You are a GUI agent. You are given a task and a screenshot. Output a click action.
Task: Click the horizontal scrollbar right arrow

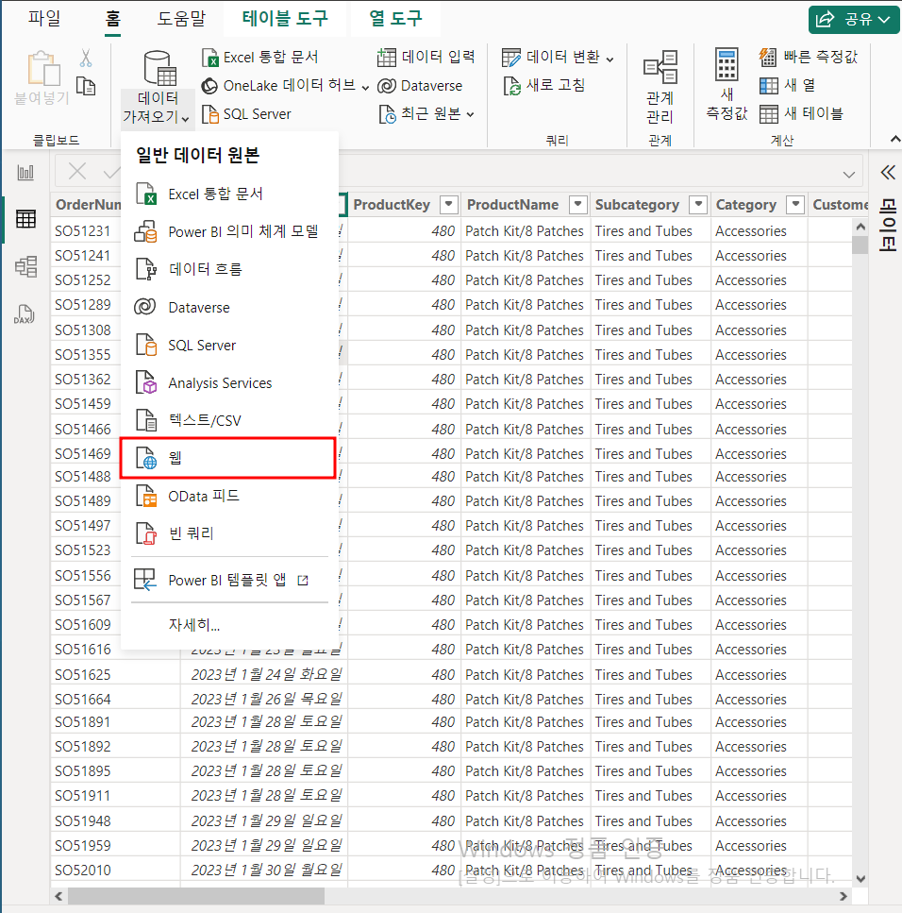pos(844,896)
